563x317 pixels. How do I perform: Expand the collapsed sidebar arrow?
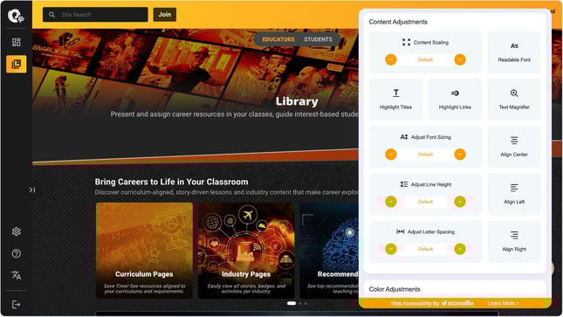[x=32, y=190]
